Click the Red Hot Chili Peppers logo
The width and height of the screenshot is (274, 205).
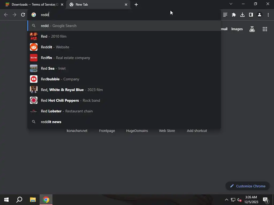[33, 100]
